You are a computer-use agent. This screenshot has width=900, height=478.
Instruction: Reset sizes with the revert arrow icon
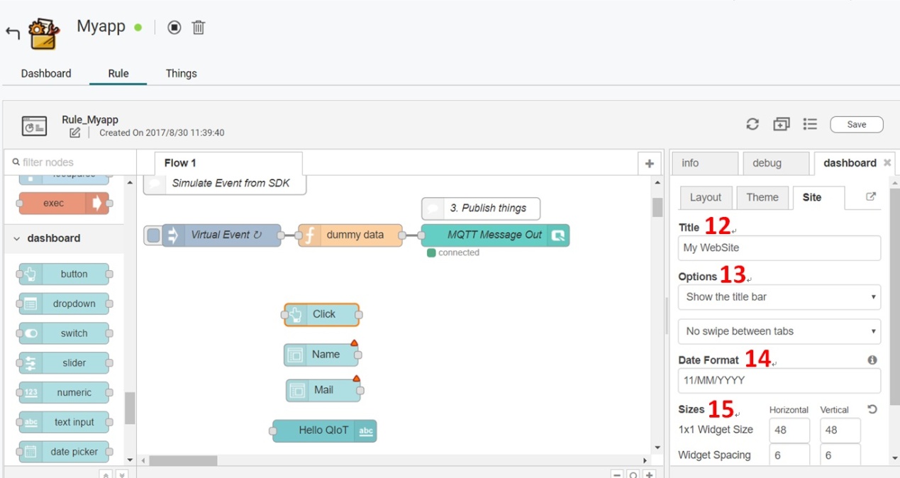pyautogui.click(x=872, y=409)
